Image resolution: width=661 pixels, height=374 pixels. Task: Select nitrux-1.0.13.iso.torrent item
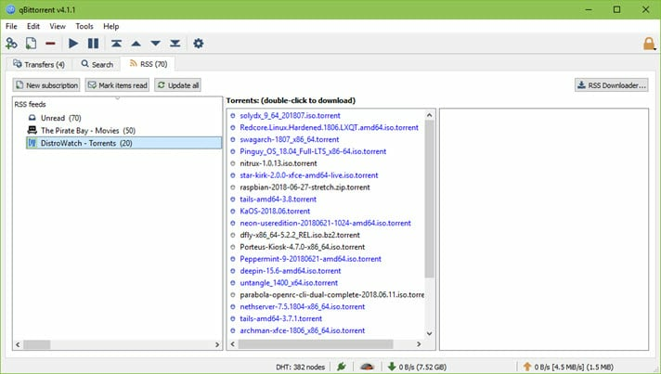[279, 163]
